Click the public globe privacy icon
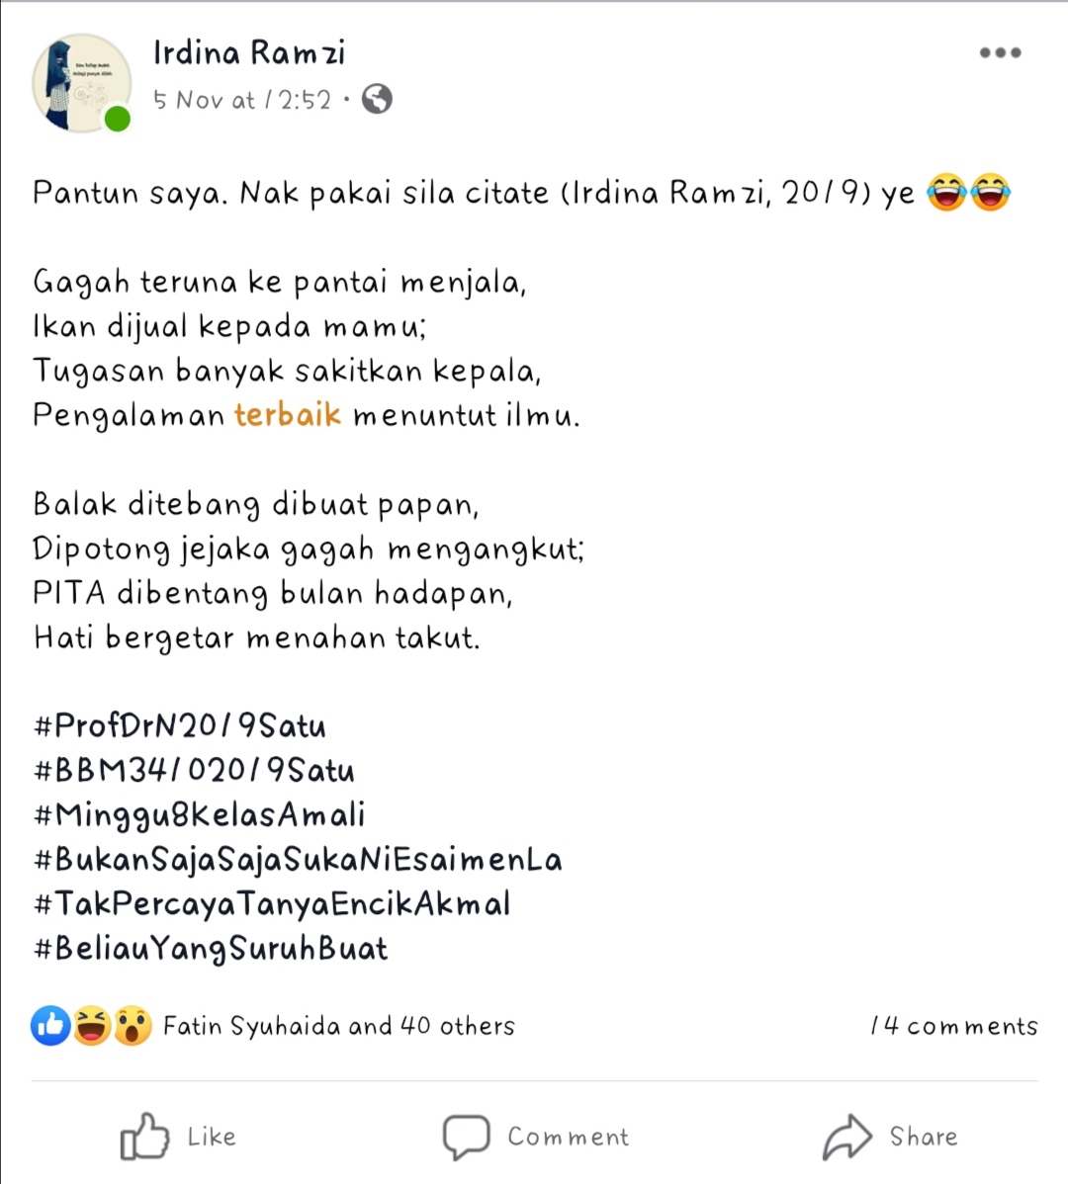The width and height of the screenshot is (1068, 1184). point(377,99)
